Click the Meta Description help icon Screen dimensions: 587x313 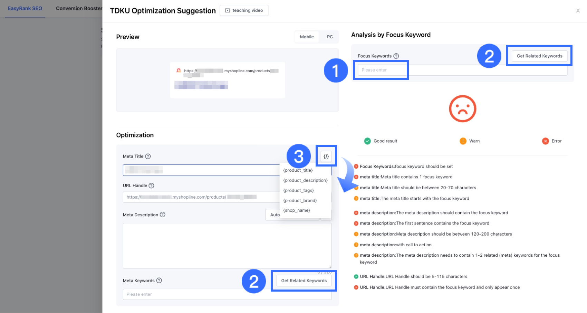point(163,215)
